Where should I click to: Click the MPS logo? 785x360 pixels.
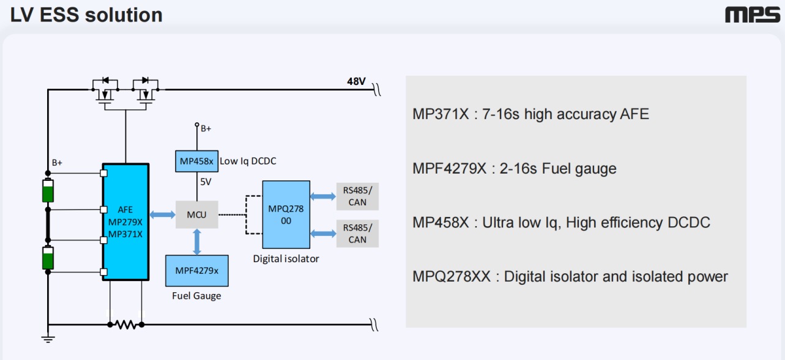click(753, 15)
